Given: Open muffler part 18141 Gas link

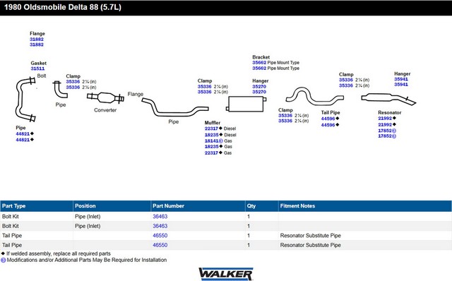Looking at the screenshot, I should [212, 141].
